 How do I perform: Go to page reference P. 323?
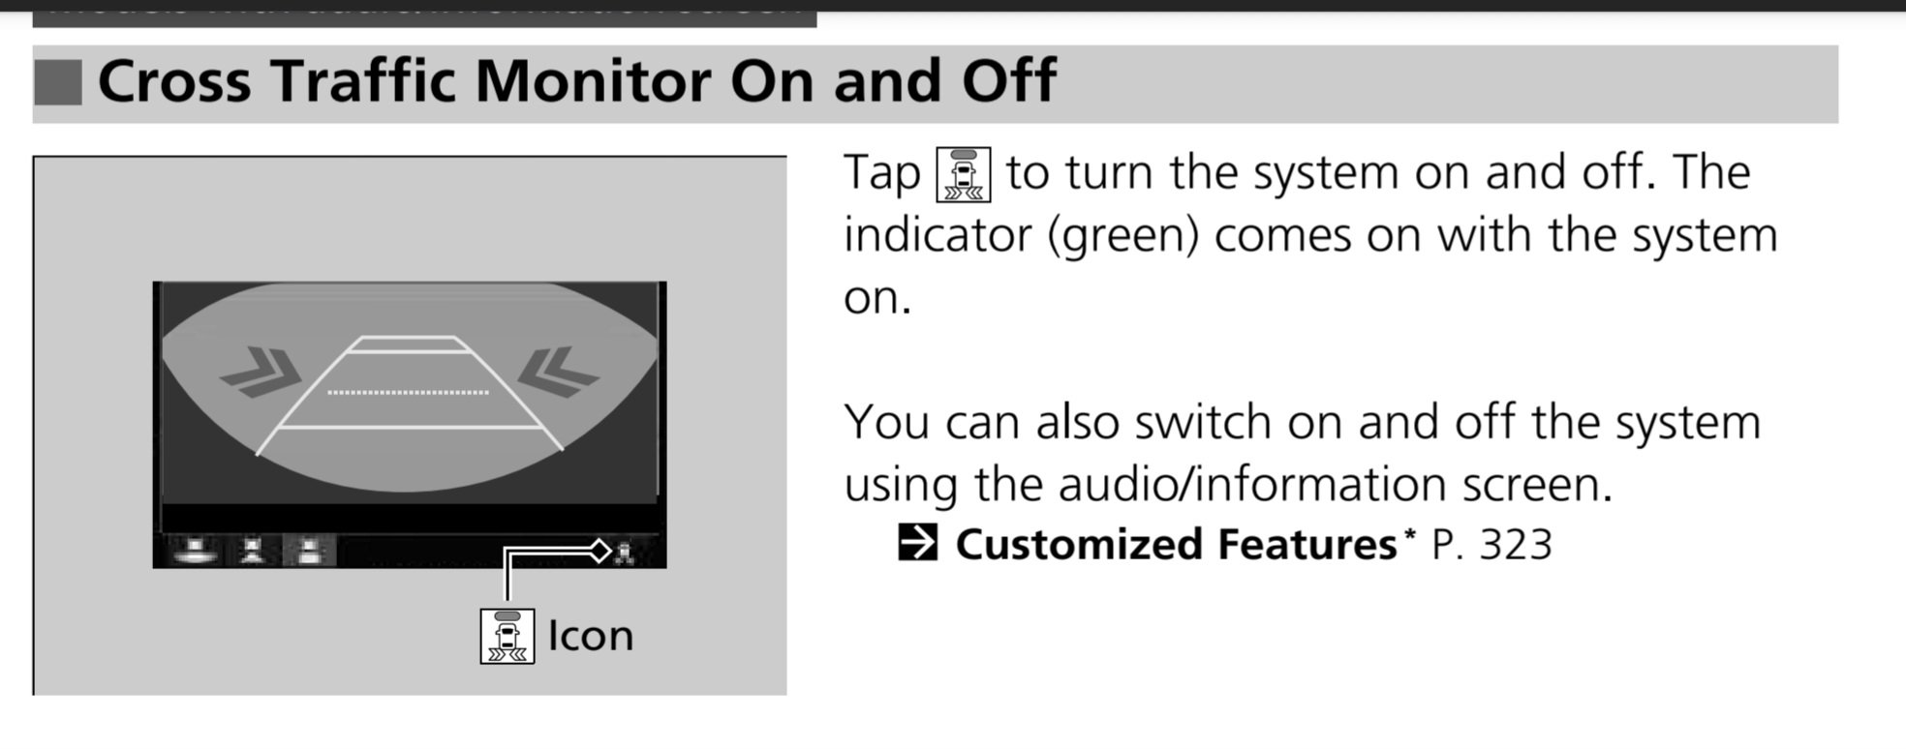point(1491,545)
